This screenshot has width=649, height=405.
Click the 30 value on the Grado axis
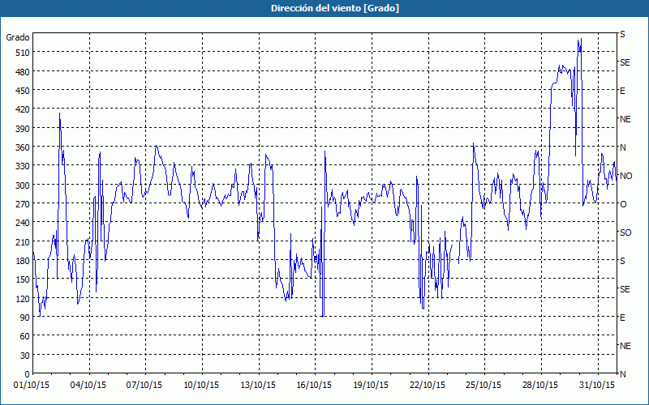click(x=25, y=355)
